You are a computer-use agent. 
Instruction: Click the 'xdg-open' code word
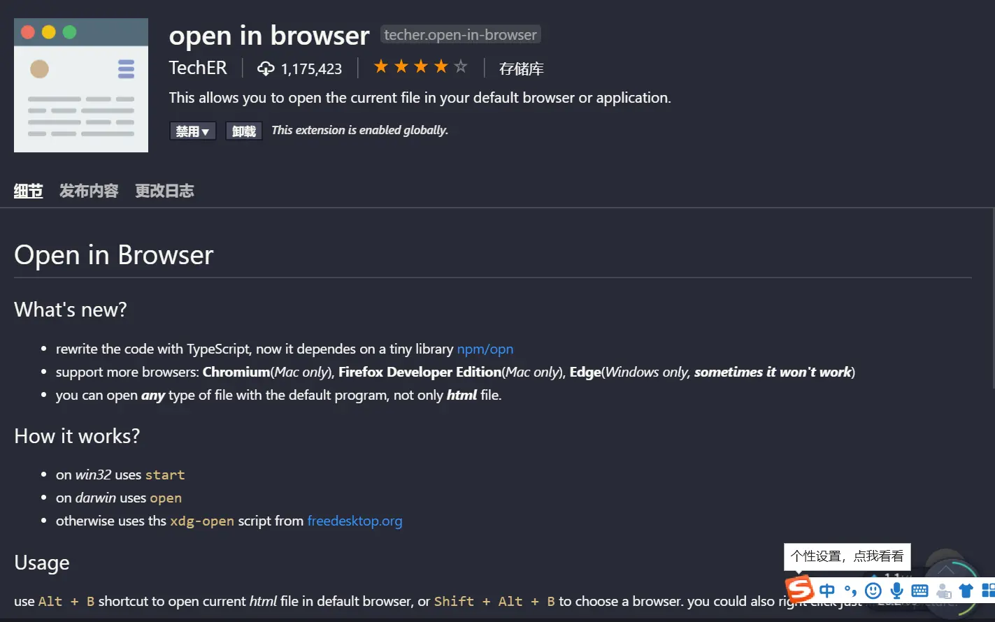(x=202, y=521)
